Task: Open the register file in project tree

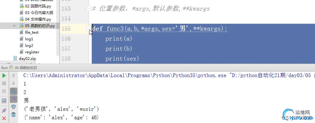Action: 29,52
